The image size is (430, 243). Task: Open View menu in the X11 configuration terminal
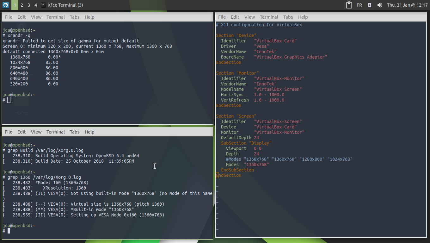[249, 17]
